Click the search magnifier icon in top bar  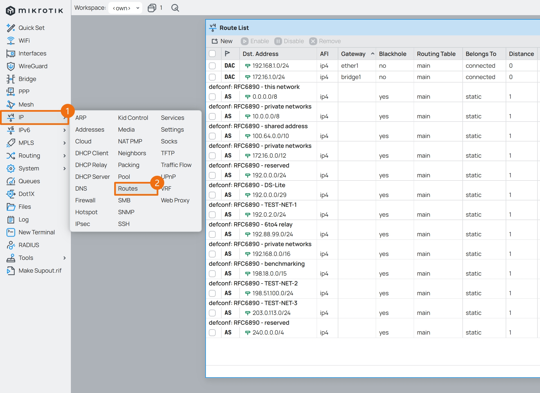coord(175,8)
